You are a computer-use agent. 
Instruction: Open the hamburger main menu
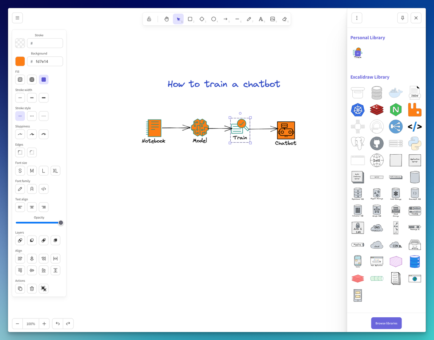click(17, 18)
